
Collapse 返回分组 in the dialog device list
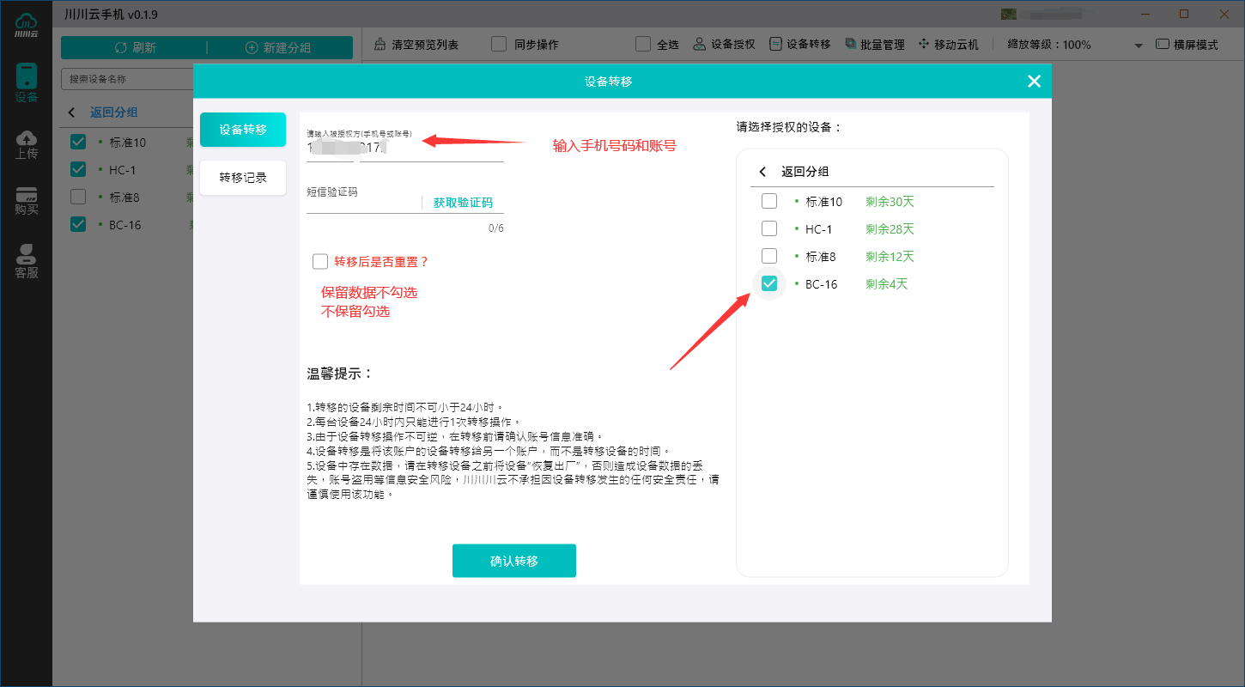[x=790, y=171]
